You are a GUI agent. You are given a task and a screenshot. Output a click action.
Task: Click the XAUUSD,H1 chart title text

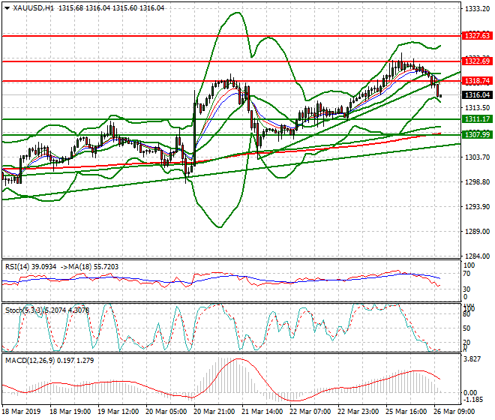(x=34, y=8)
